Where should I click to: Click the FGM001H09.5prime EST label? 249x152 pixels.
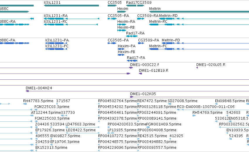click(x=164, y=124)
